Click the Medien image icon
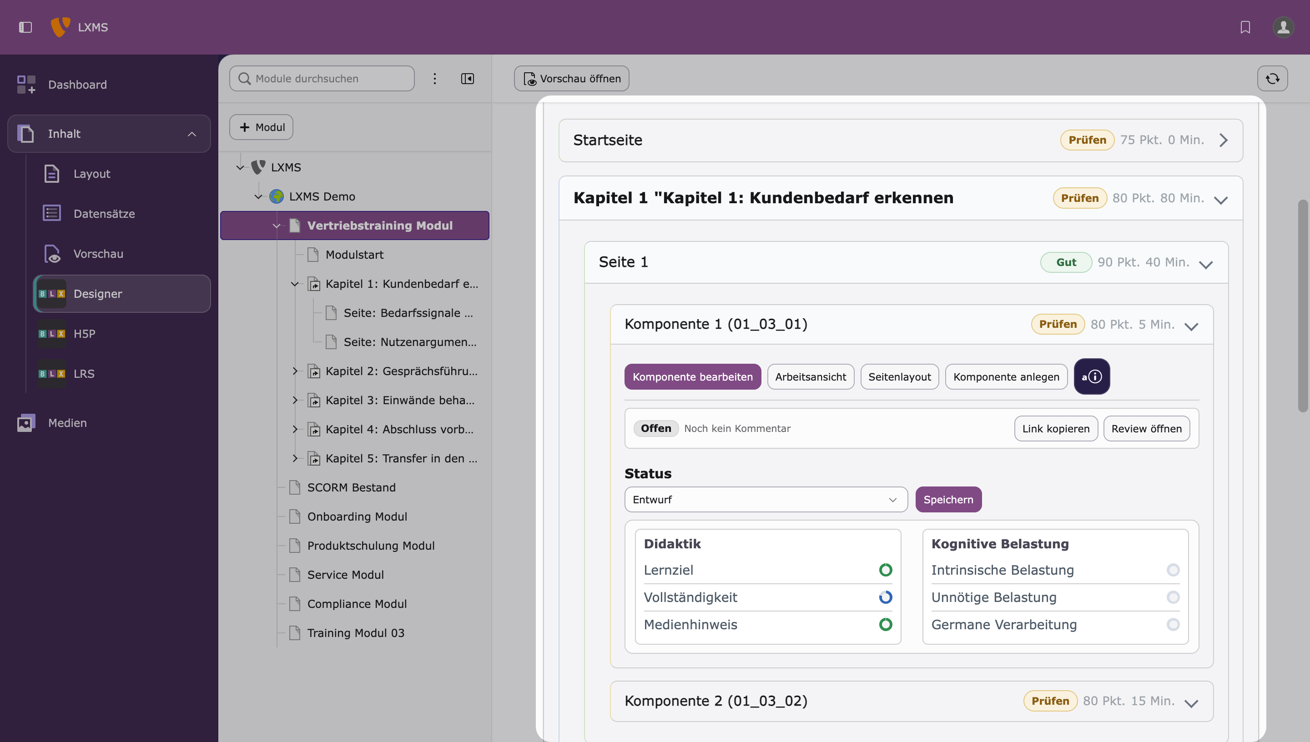 pyautogui.click(x=26, y=423)
